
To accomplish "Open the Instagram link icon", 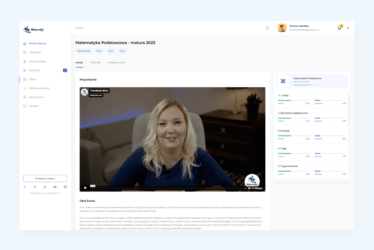I will (x=34, y=187).
